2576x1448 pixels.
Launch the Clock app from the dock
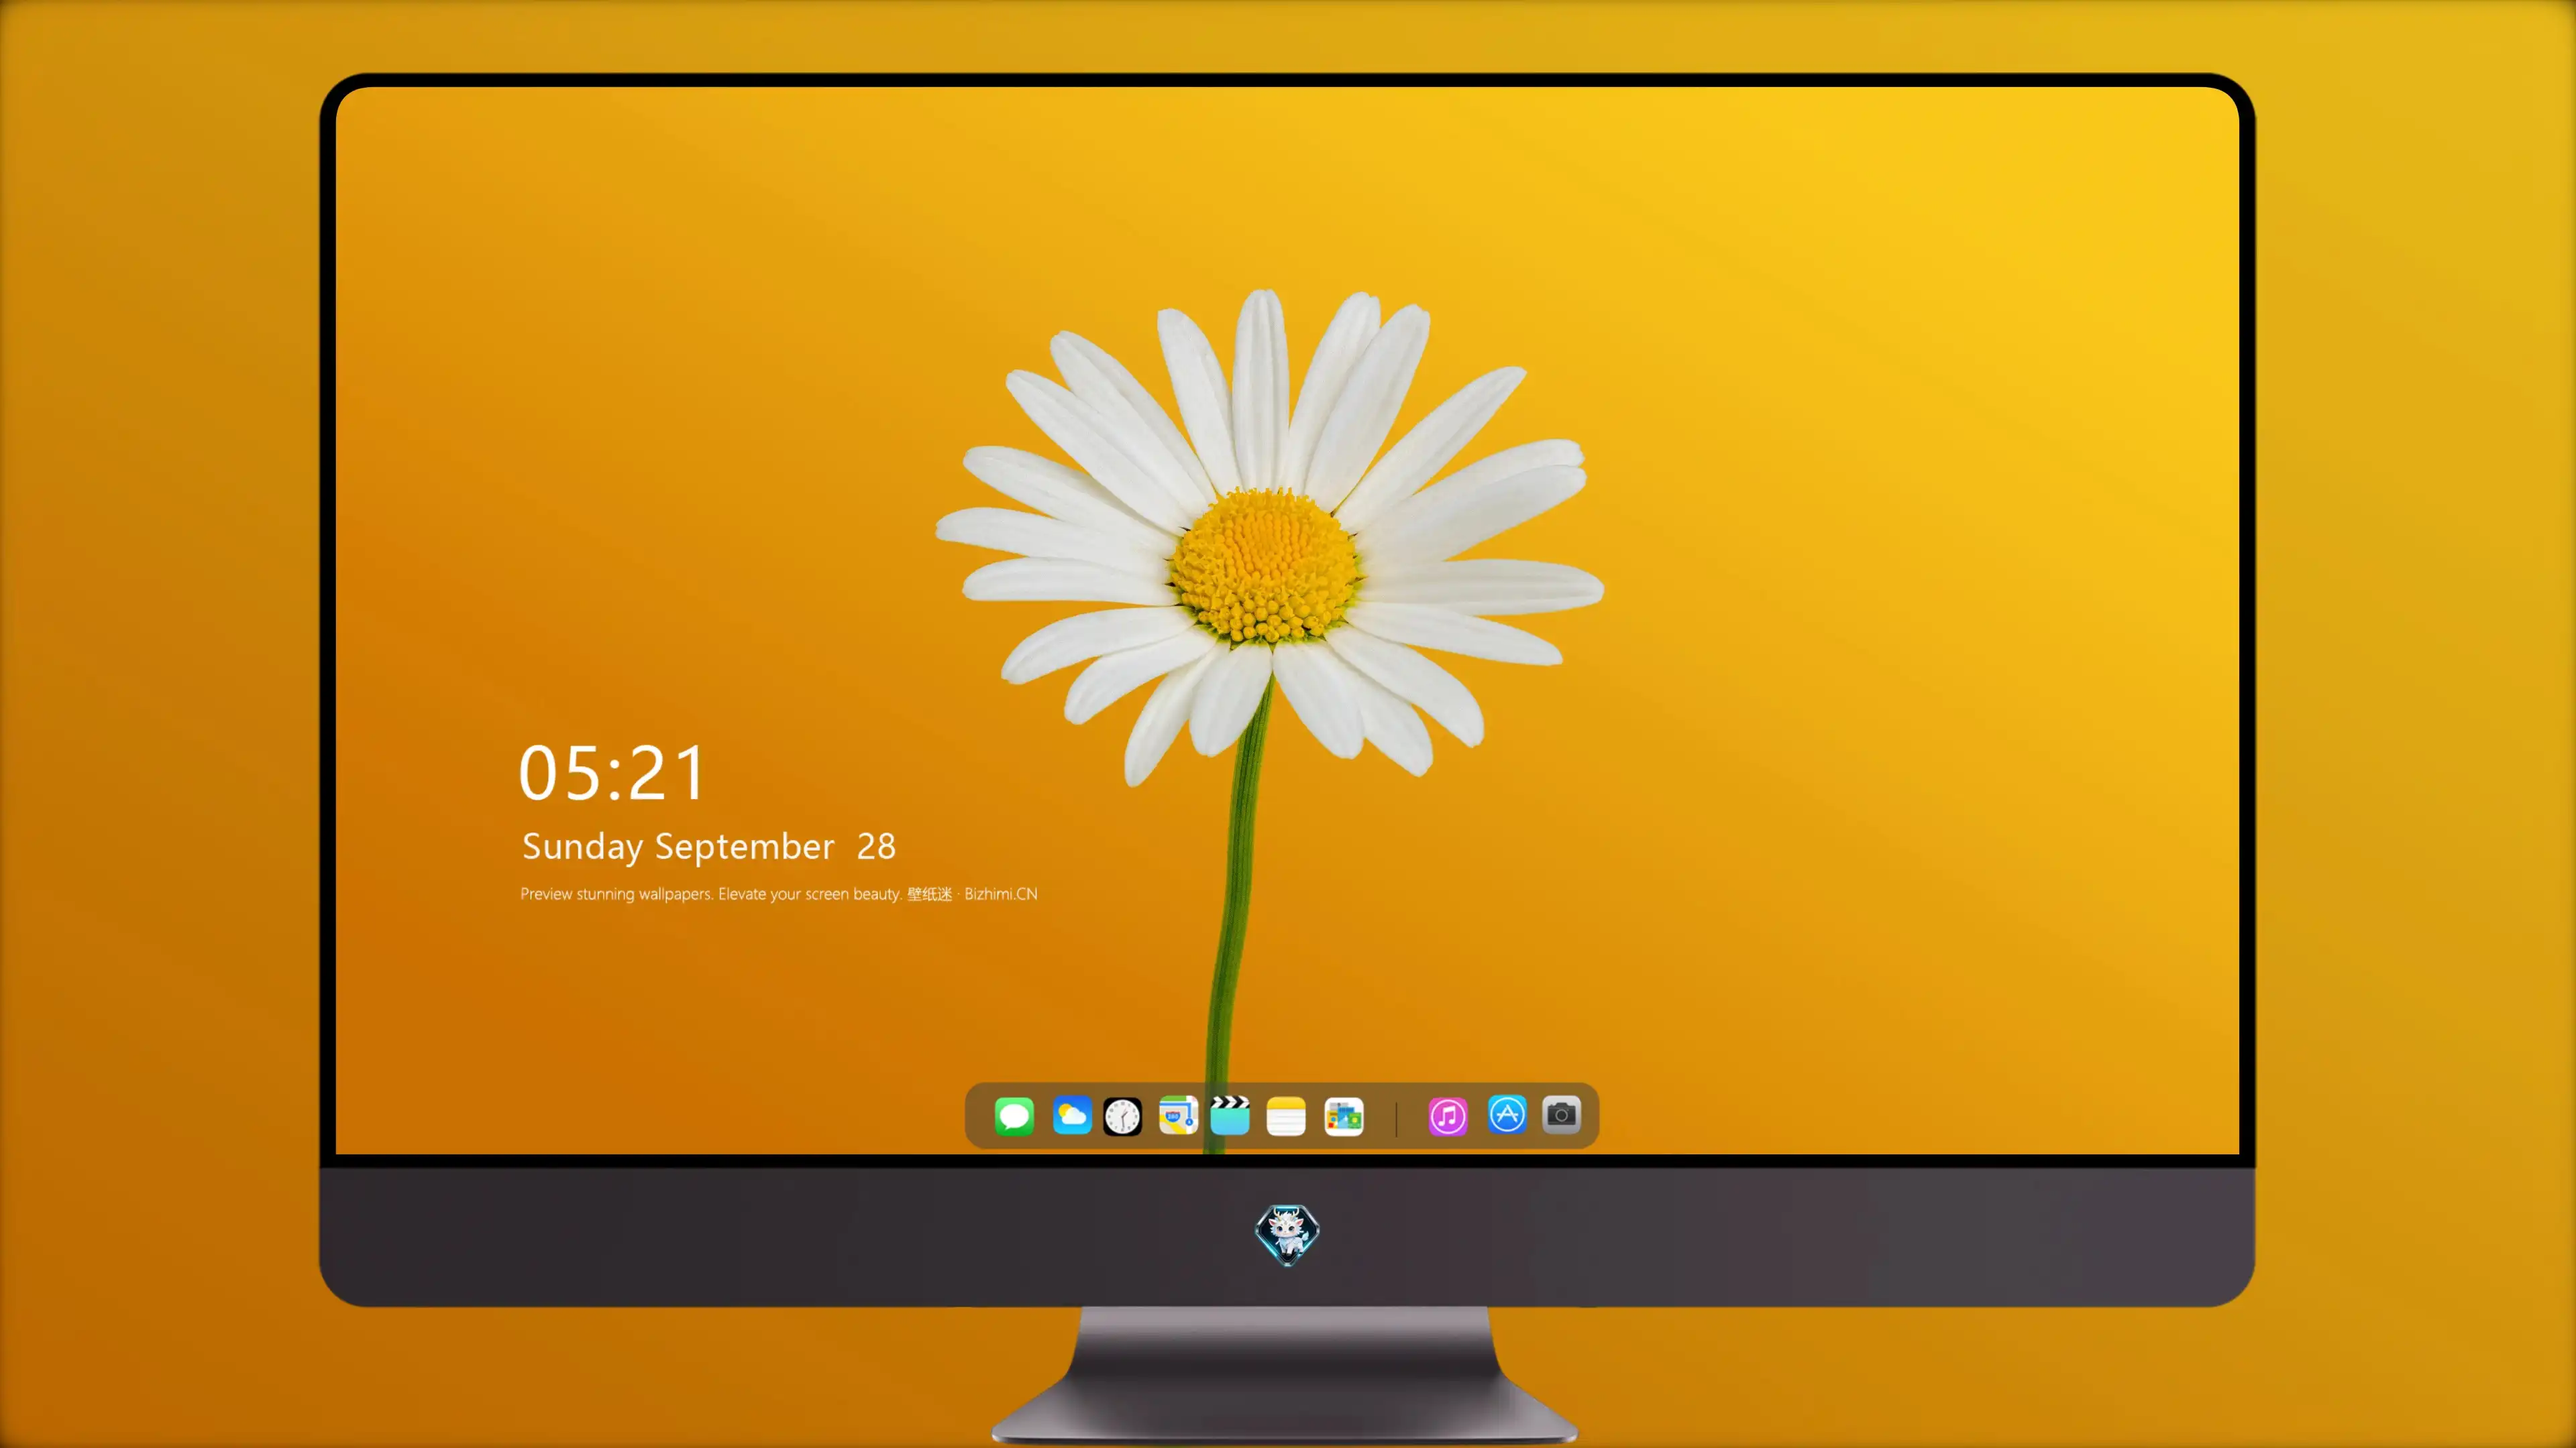pyautogui.click(x=1122, y=1116)
